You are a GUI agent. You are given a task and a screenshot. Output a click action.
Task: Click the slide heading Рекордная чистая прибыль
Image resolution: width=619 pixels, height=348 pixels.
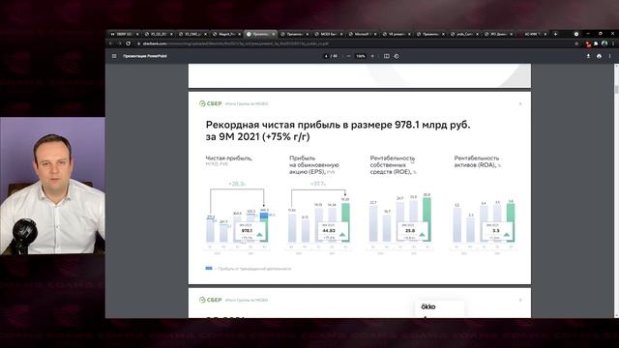point(338,130)
